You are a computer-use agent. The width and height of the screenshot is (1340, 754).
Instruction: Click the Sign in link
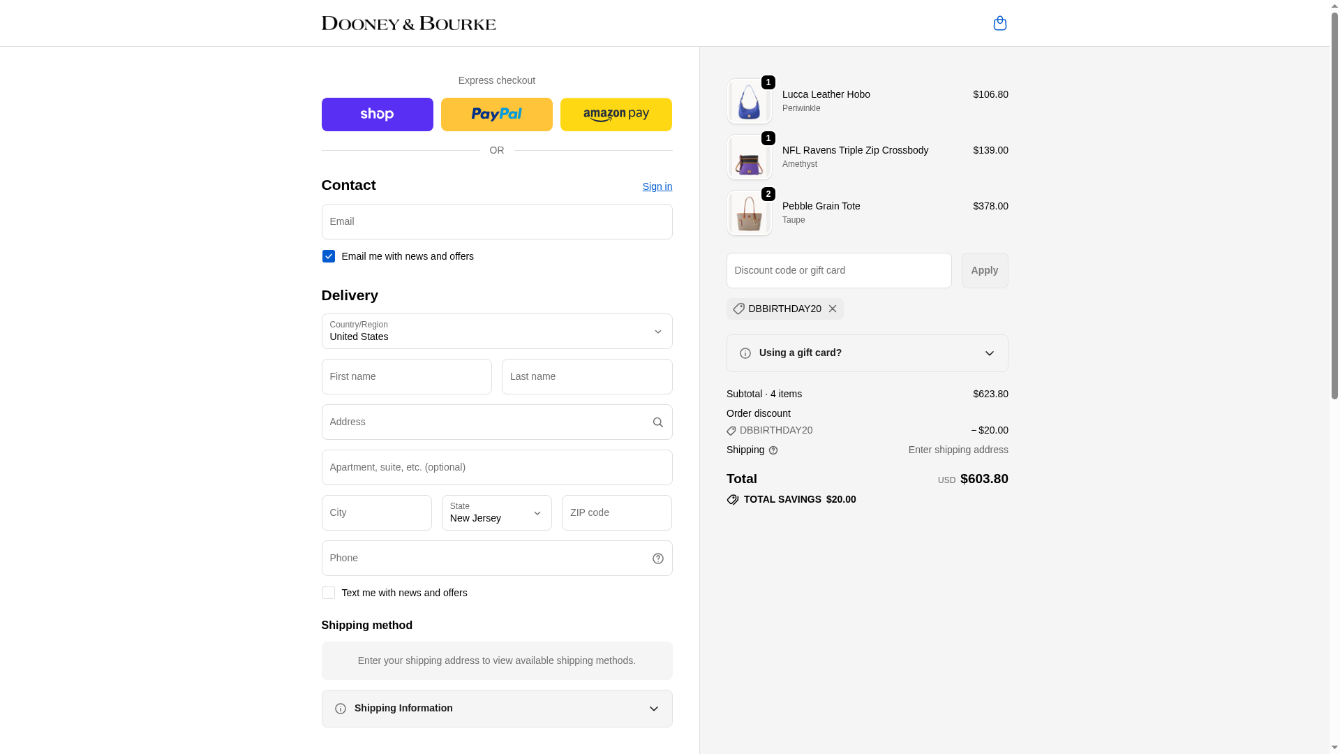click(x=657, y=186)
